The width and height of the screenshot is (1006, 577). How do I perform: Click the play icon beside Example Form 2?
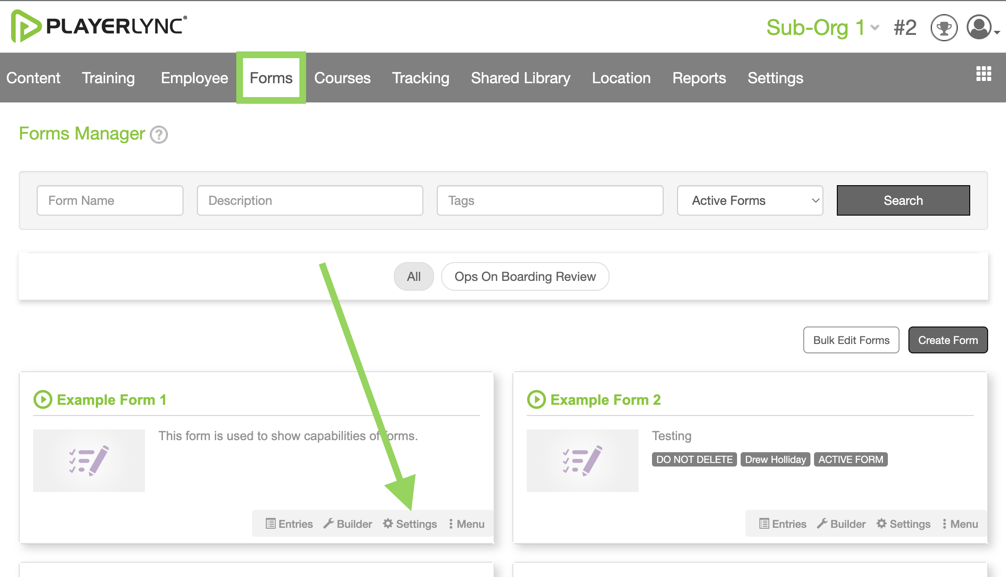[537, 399]
